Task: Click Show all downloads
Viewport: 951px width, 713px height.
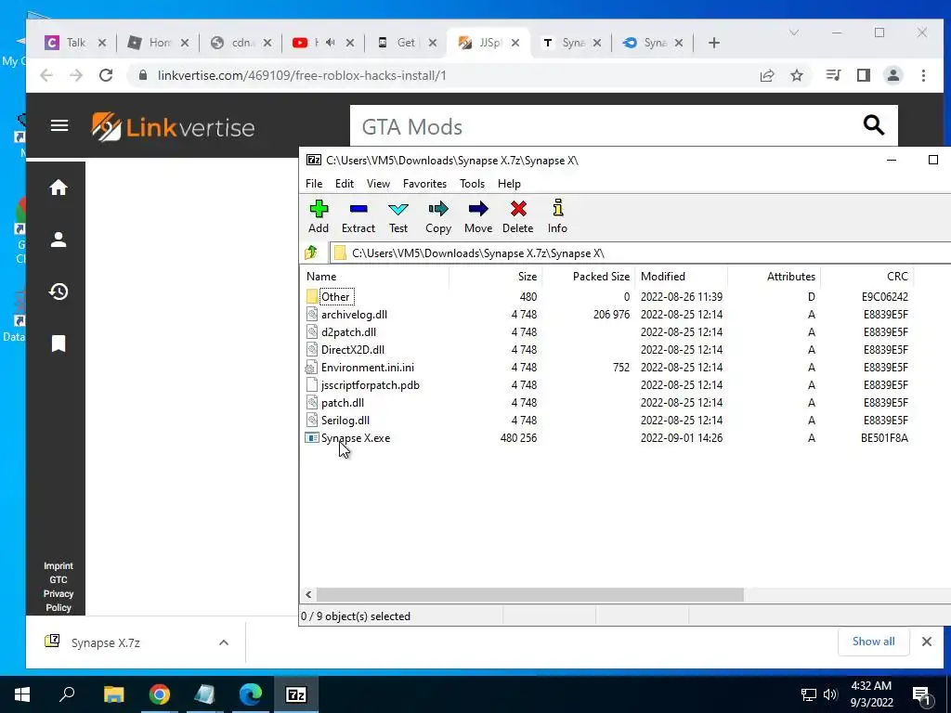Action: click(x=873, y=642)
